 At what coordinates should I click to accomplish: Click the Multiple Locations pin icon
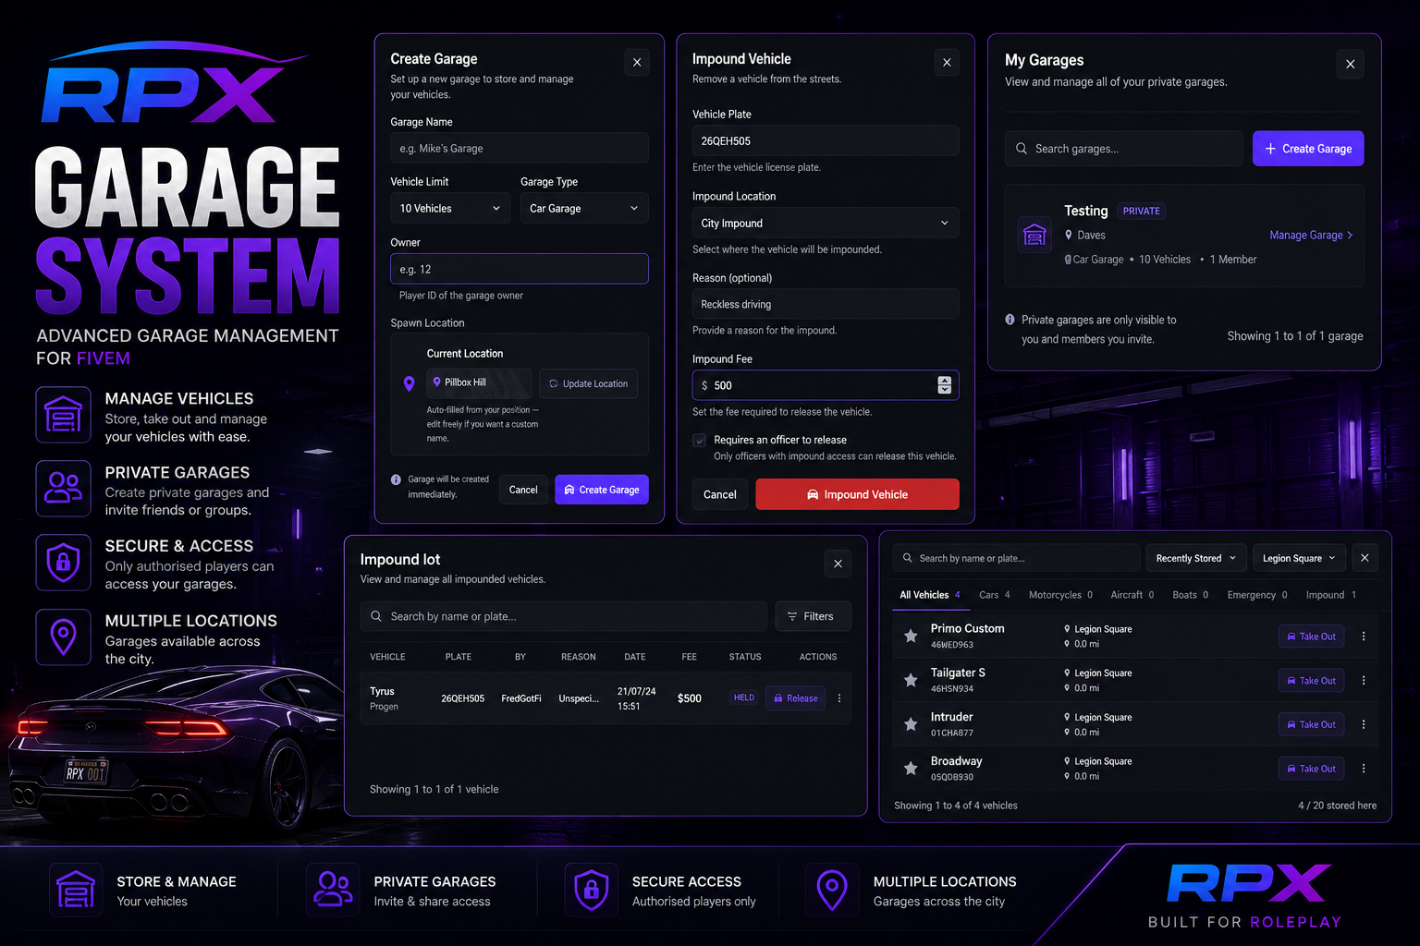click(x=63, y=637)
